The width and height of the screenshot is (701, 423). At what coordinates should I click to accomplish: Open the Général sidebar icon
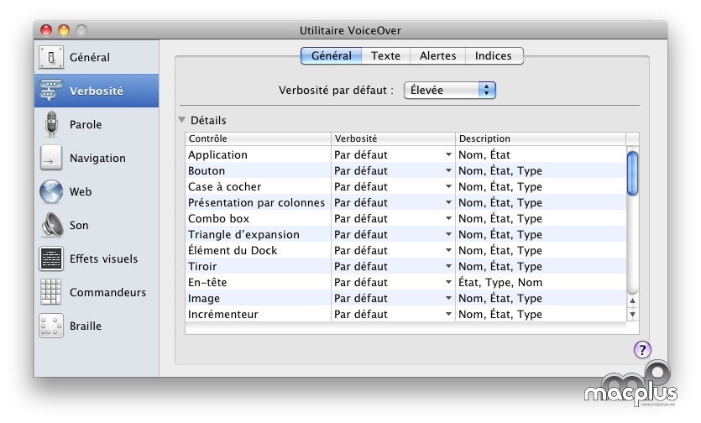pos(51,57)
